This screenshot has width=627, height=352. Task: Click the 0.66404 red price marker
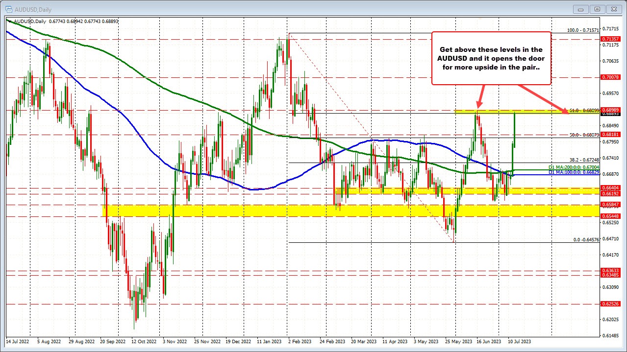point(610,188)
